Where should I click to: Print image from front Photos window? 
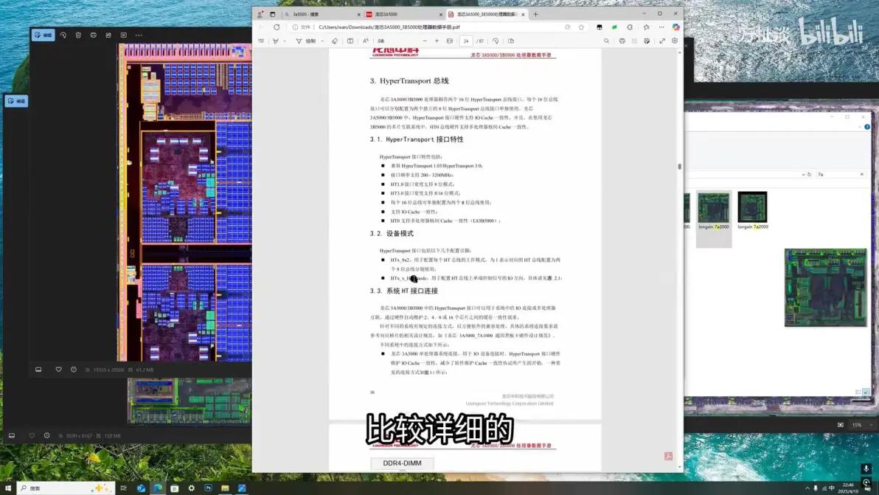(93, 35)
